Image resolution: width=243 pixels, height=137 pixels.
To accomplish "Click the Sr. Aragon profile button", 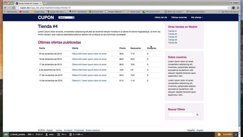I will point(235,3).
